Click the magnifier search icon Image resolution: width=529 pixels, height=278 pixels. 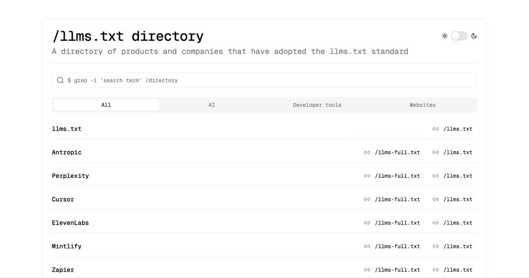point(60,80)
